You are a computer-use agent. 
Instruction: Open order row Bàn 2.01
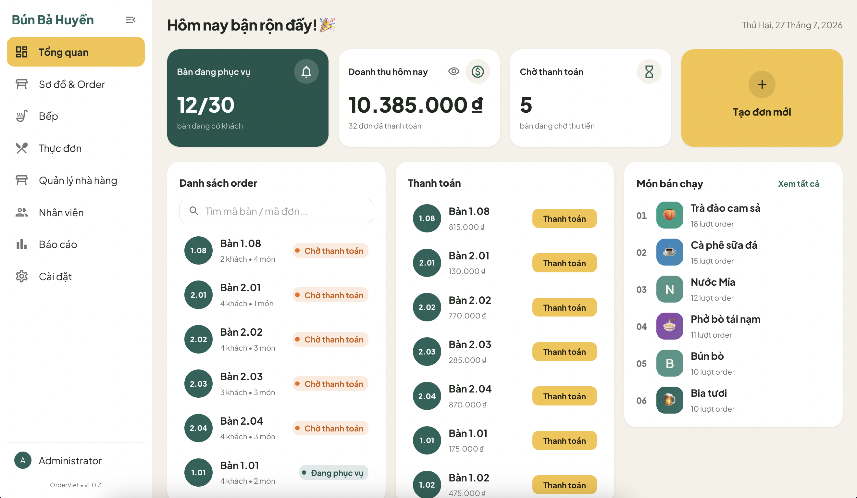[277, 295]
